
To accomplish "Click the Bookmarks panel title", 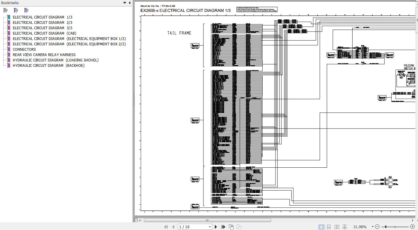I will 10,3.
